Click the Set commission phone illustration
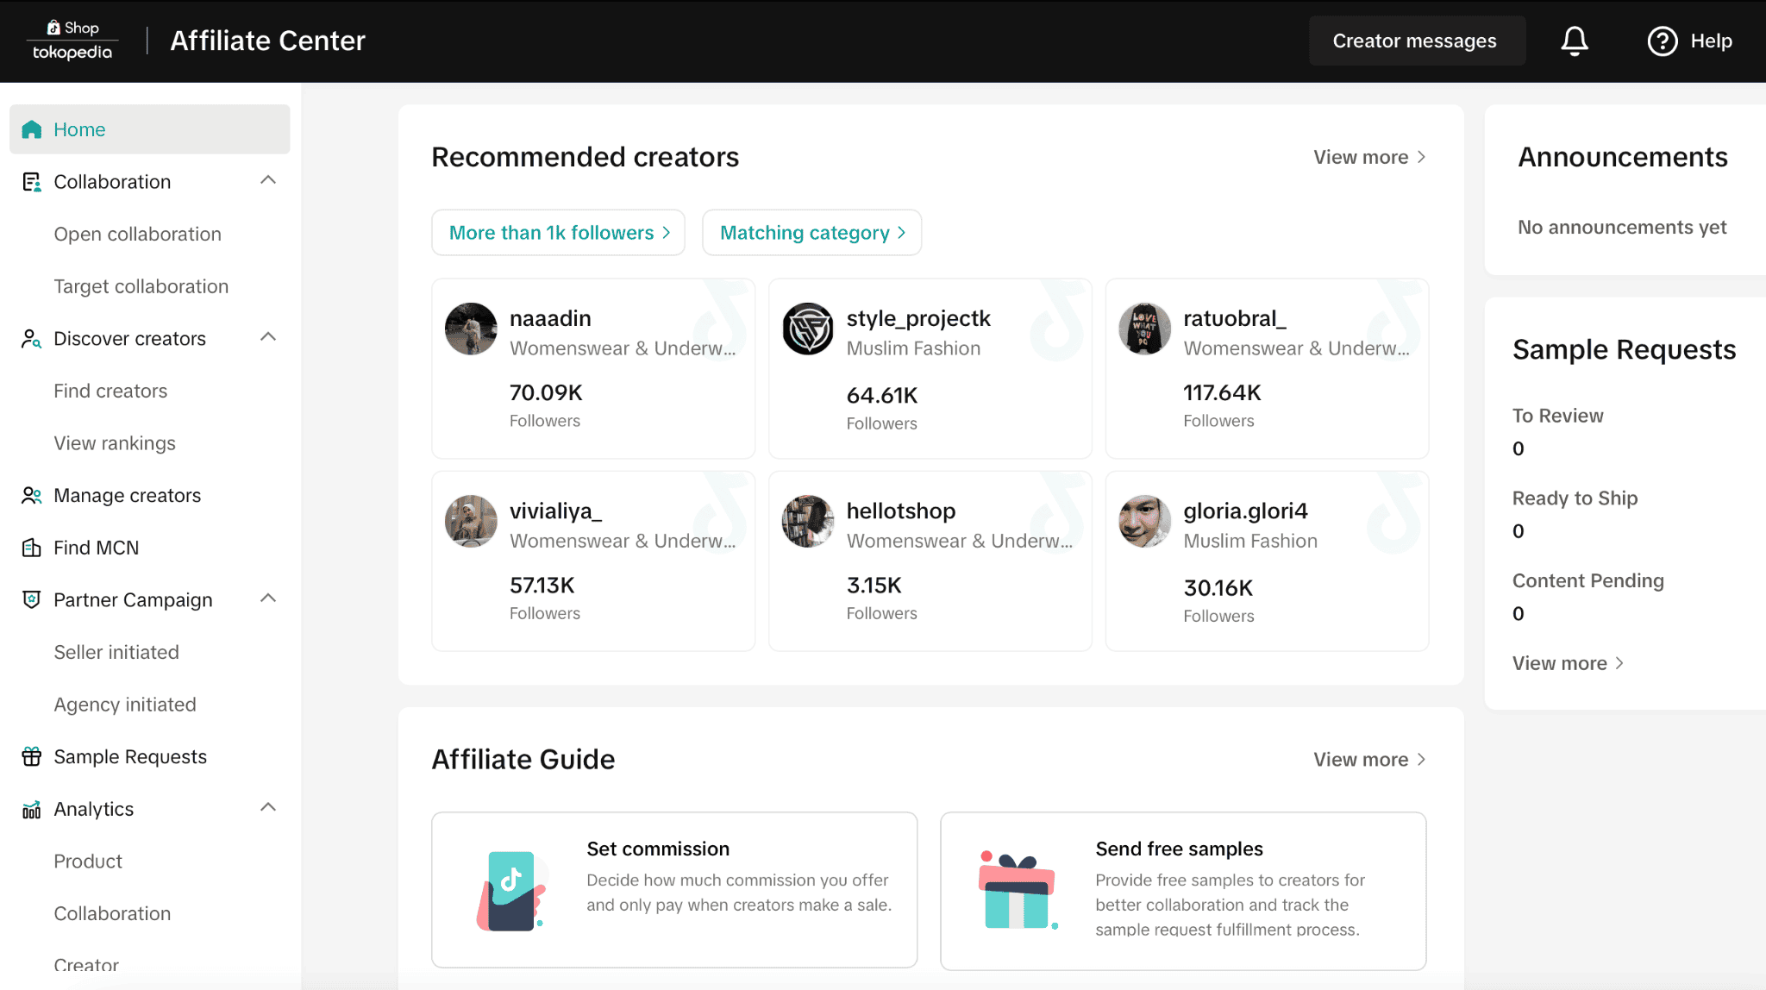Viewport: 1766px width, 990px height. [x=511, y=891]
